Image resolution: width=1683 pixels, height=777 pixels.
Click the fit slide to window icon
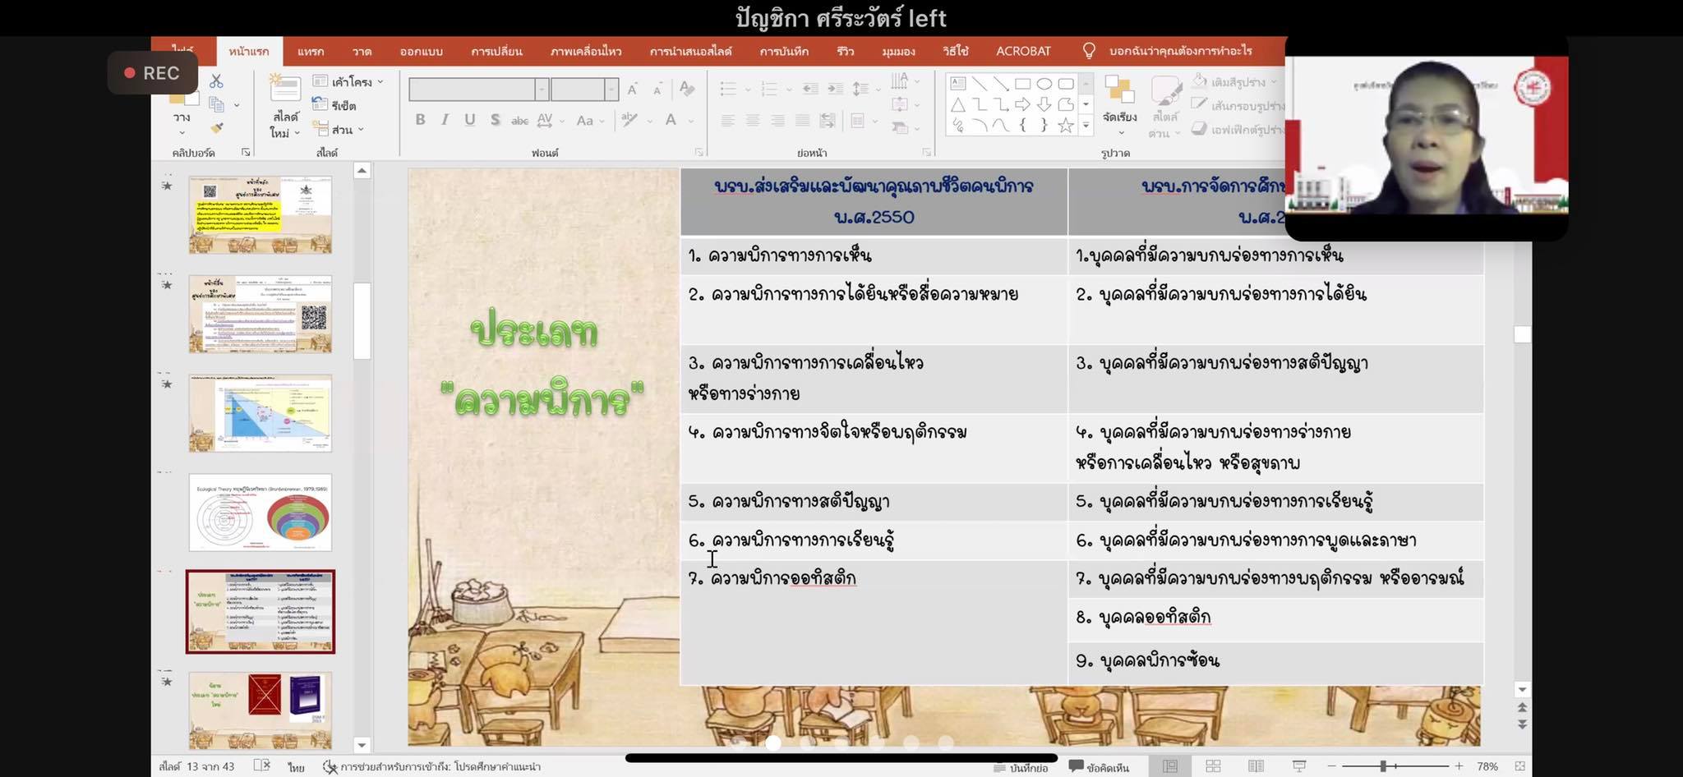click(1519, 766)
